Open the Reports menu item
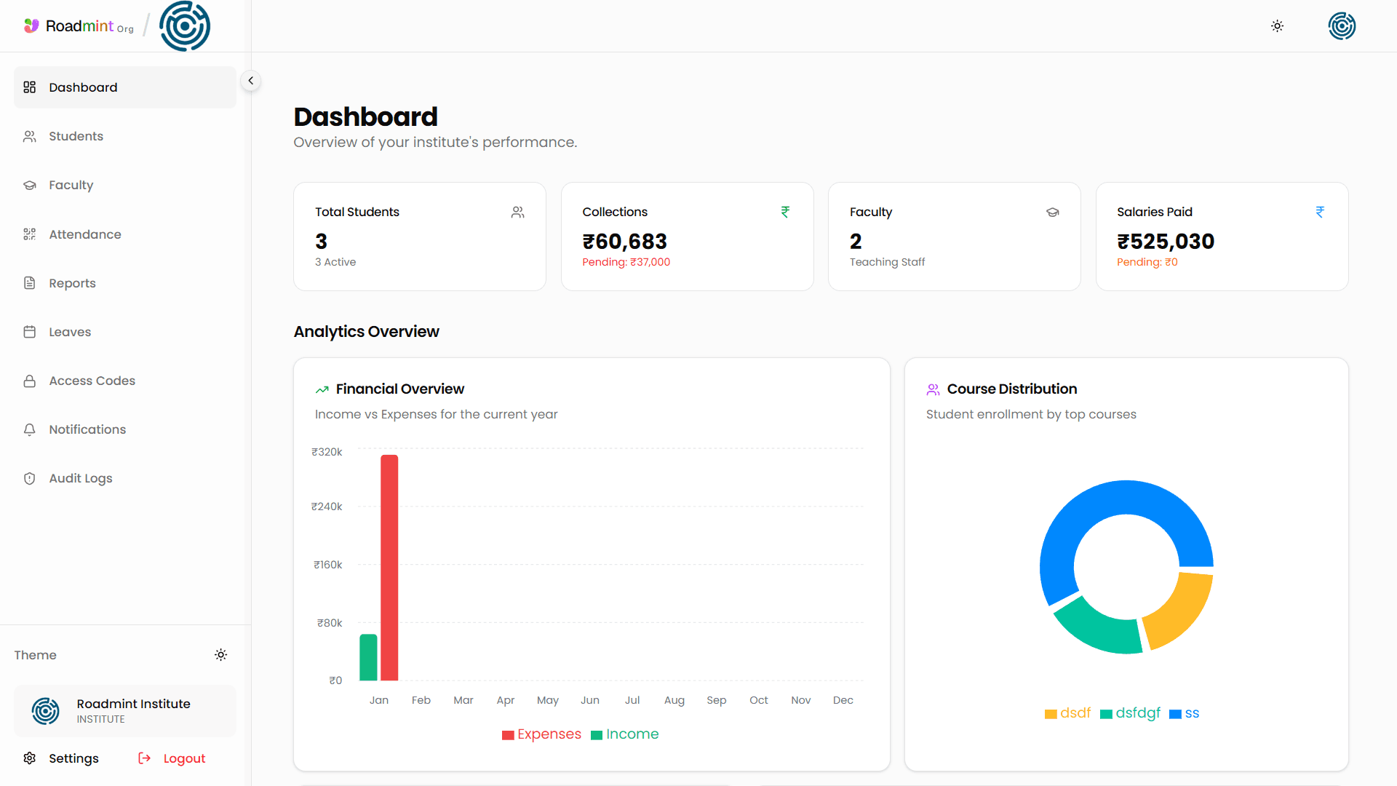Viewport: 1397px width, 786px height. [x=72, y=283]
